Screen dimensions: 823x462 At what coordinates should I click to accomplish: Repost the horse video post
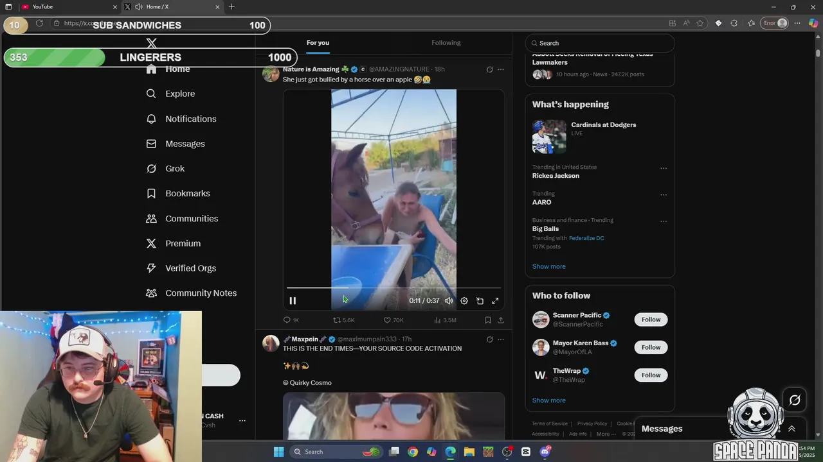(x=343, y=320)
